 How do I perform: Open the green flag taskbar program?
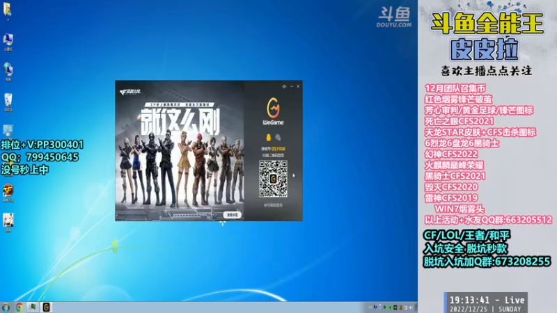pos(32,307)
